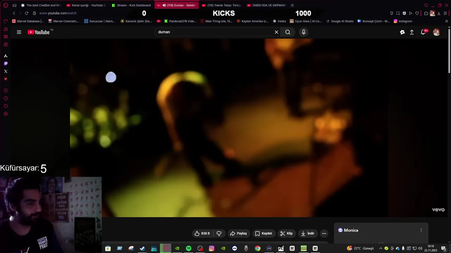Open Windows notification center icon

click(x=444, y=248)
